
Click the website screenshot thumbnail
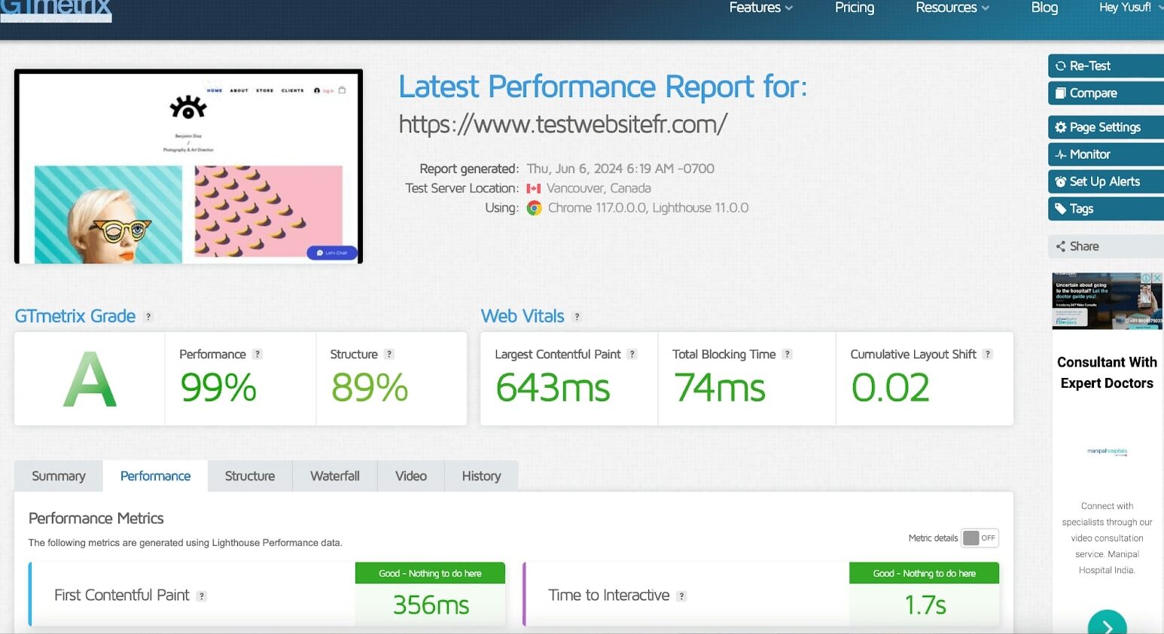point(188,166)
